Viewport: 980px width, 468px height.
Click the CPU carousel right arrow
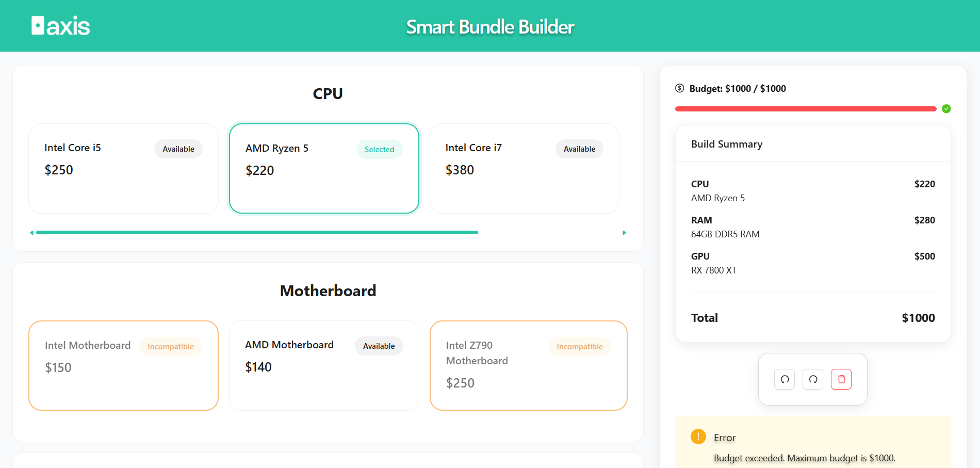[624, 233]
